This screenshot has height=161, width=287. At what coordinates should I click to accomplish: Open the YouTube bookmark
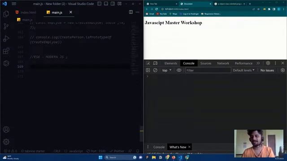[x=161, y=14]
